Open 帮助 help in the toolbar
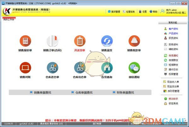 tap(153, 12)
